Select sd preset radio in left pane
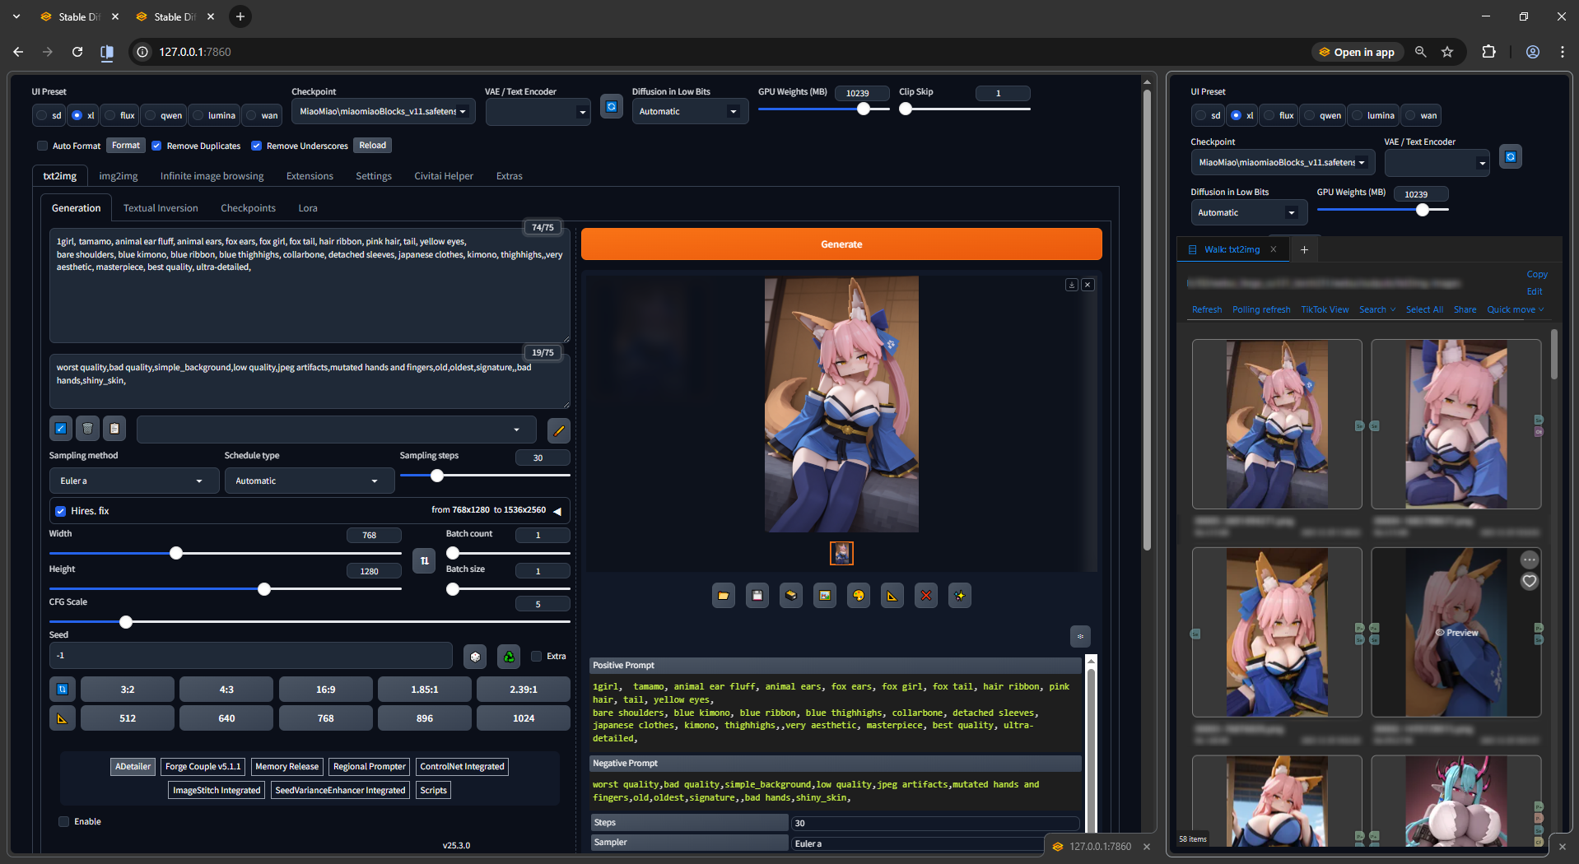1579x864 pixels. [42, 115]
